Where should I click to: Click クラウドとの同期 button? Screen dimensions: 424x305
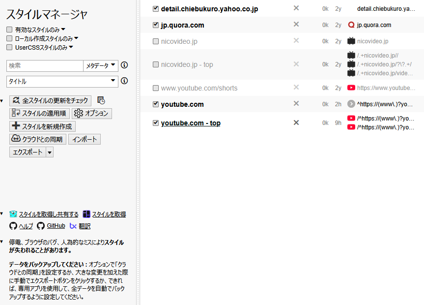pyautogui.click(x=38, y=139)
